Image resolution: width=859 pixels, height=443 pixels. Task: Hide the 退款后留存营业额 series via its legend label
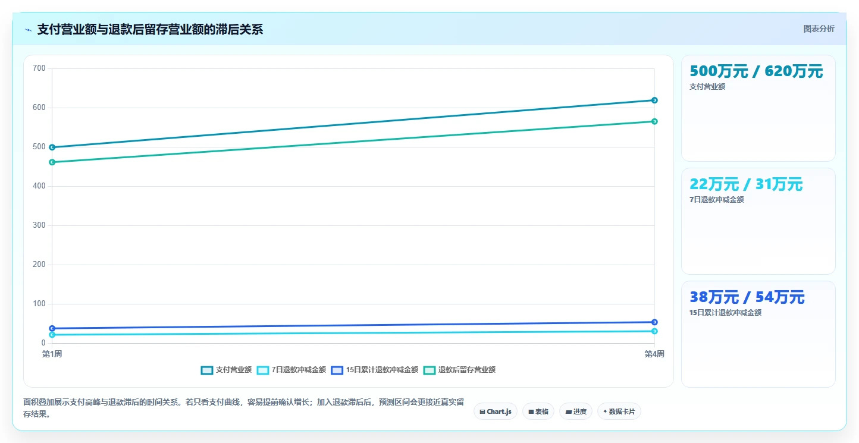pyautogui.click(x=467, y=370)
